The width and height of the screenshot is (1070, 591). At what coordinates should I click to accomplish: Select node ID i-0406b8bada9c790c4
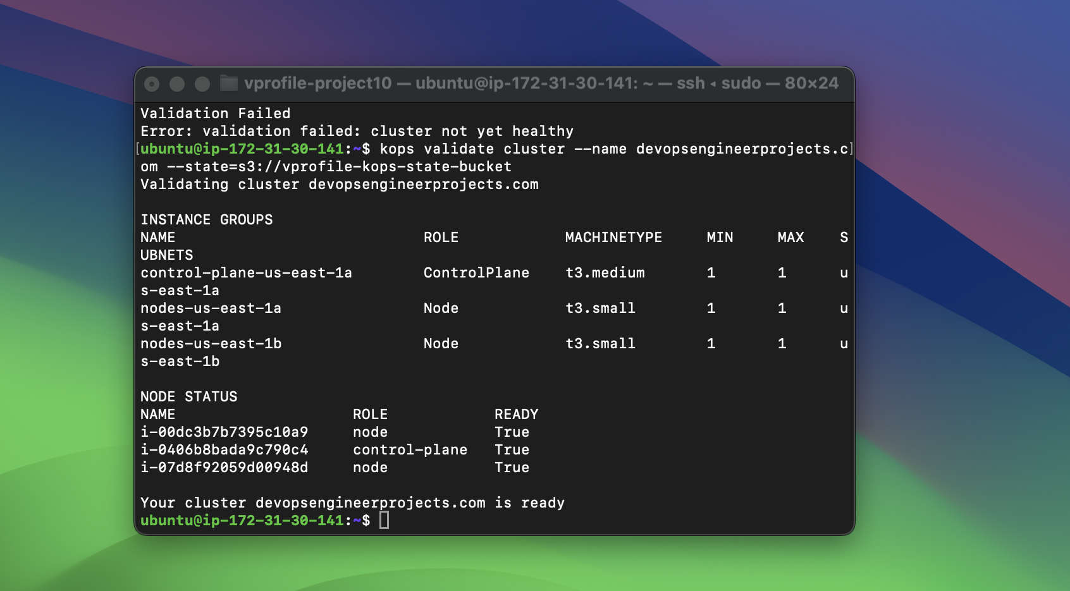tap(224, 449)
